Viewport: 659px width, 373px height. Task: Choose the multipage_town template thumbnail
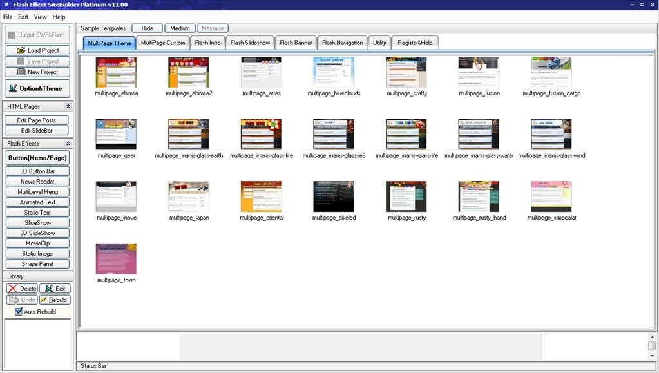pyautogui.click(x=116, y=258)
